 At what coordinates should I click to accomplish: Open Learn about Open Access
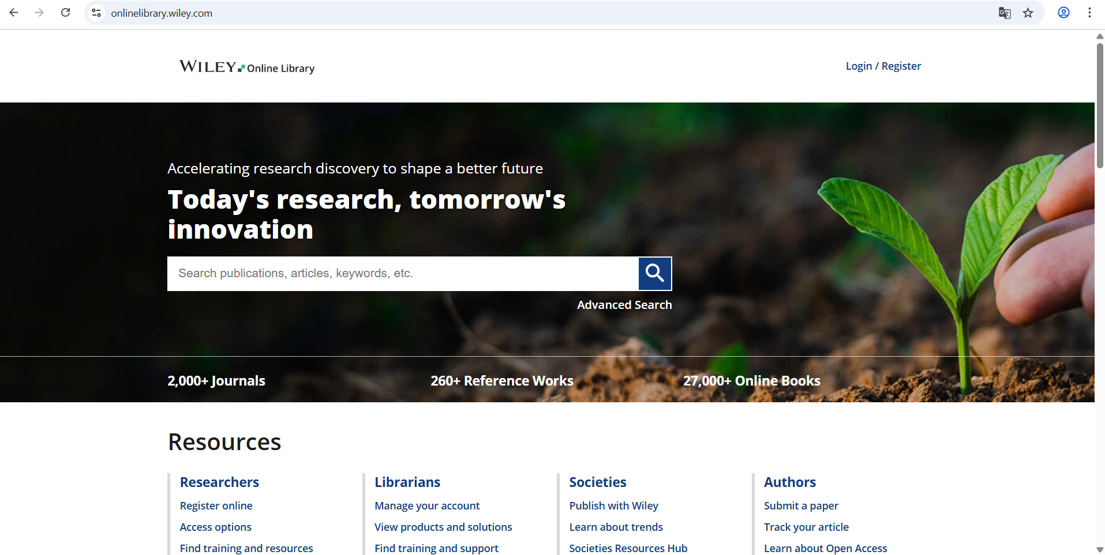click(x=825, y=548)
